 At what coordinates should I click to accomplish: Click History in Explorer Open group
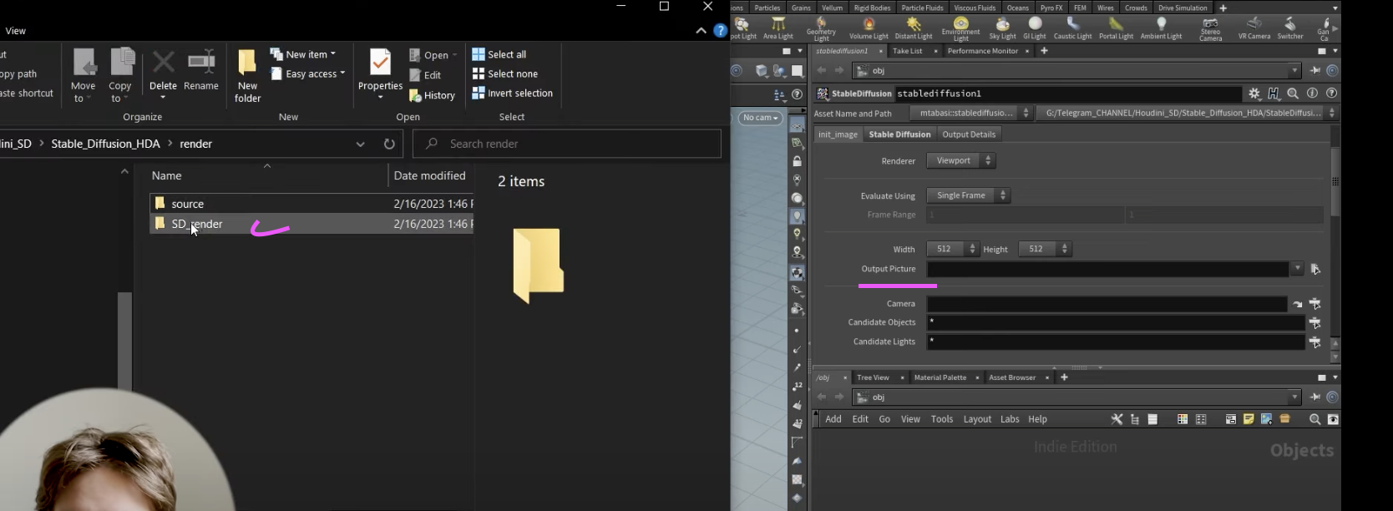(432, 95)
